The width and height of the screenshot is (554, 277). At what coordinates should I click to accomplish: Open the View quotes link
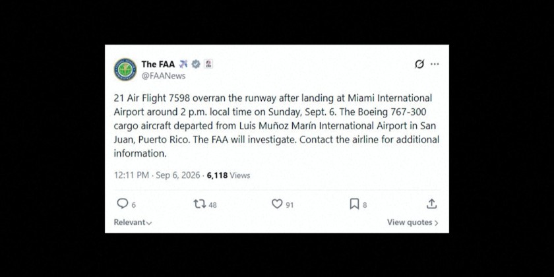point(413,222)
